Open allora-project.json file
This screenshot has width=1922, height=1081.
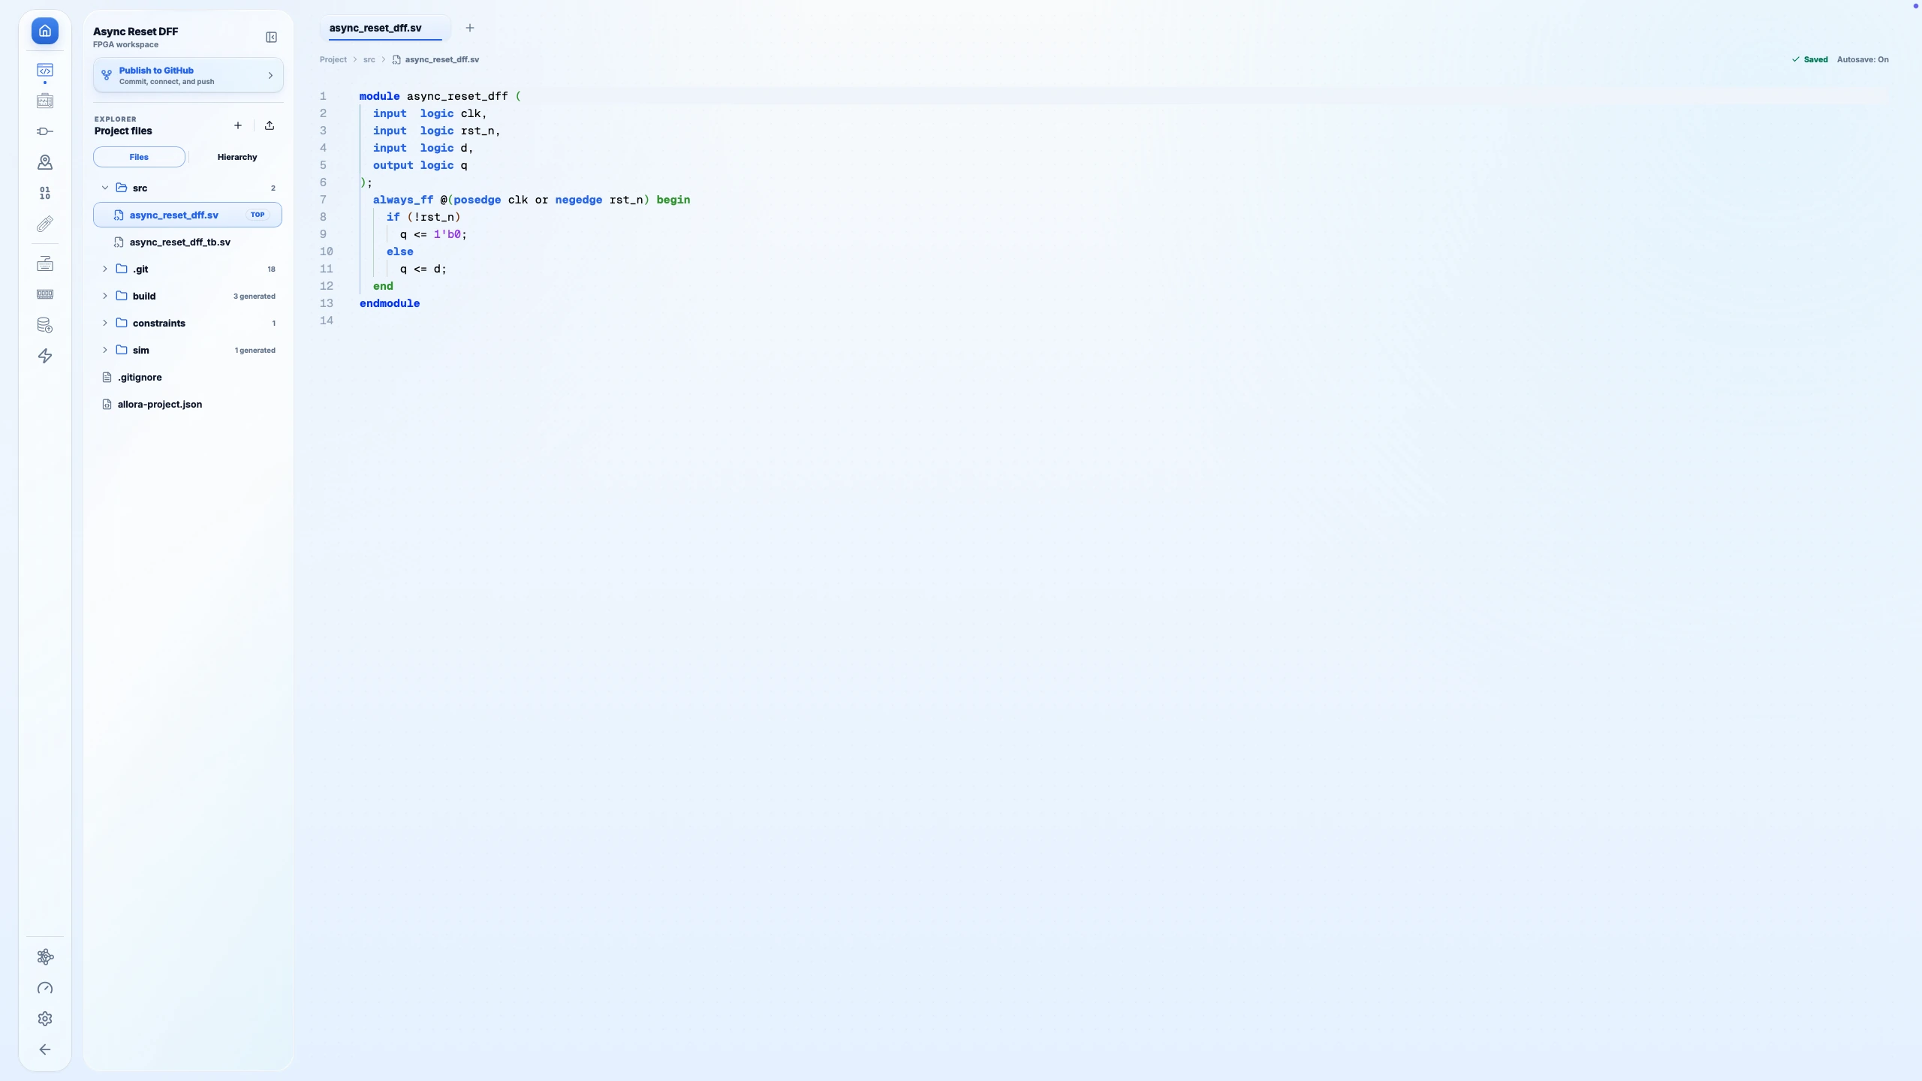[188, 404]
